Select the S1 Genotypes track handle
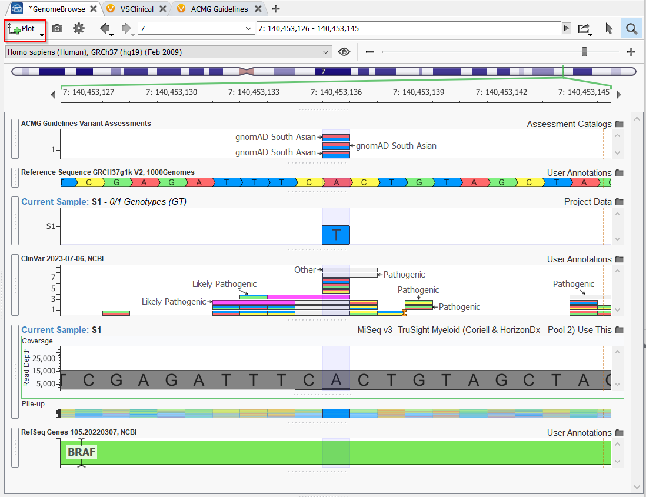Viewport: 646px width, 497px height. (x=15, y=221)
